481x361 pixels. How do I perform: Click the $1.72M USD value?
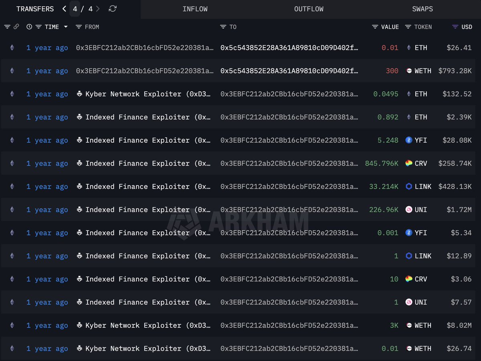459,210
